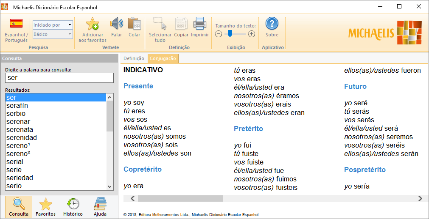Click results list scroll down arrow
The image size is (429, 219).
[110, 186]
